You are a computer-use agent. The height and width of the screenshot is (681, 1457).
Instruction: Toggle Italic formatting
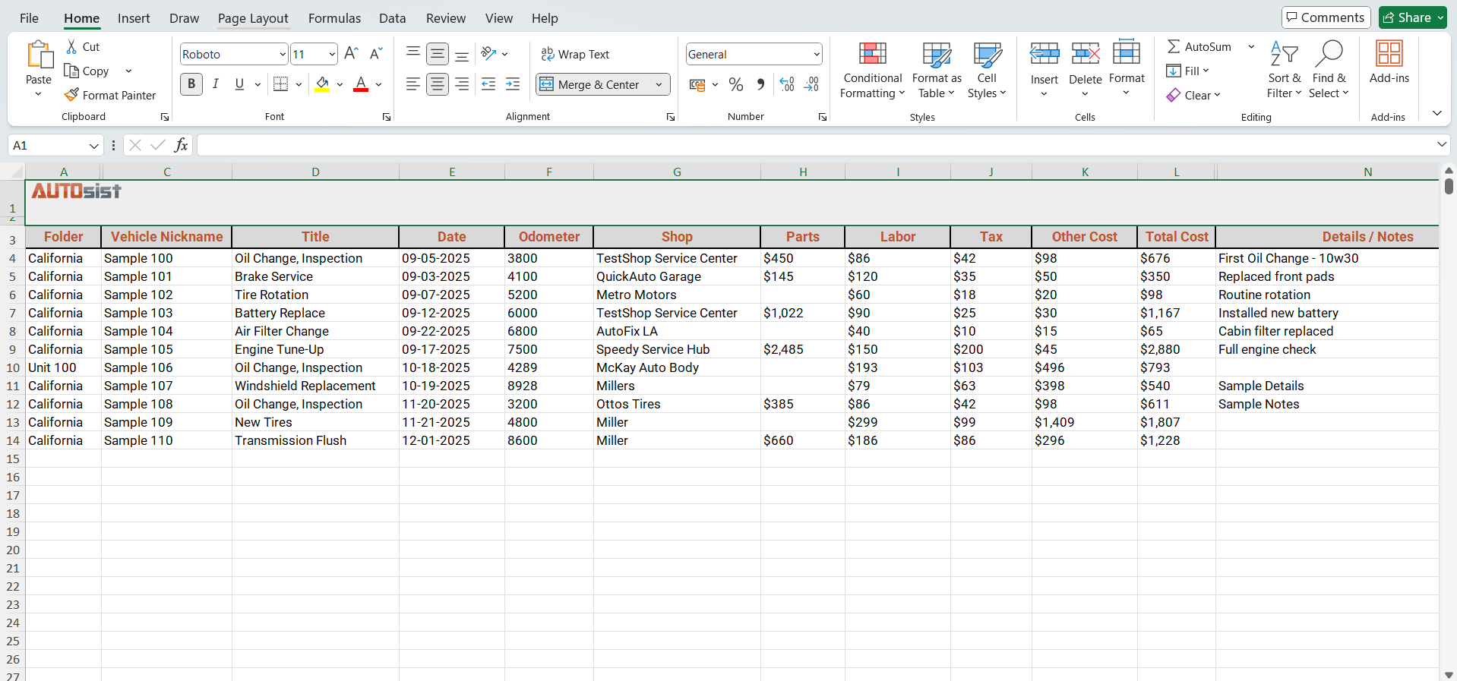(216, 84)
